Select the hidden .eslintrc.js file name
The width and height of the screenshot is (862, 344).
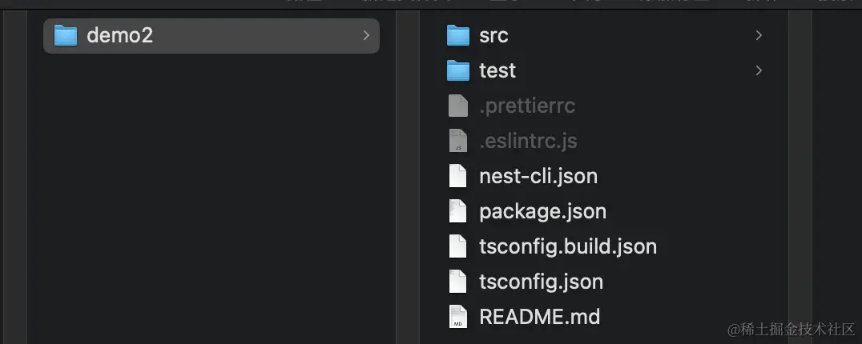[x=528, y=142]
